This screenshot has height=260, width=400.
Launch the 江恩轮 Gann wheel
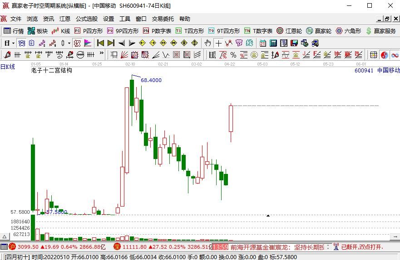click(x=289, y=31)
